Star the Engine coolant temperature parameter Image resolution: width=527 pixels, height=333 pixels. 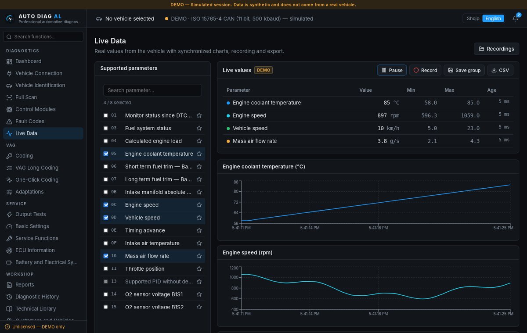coord(199,154)
